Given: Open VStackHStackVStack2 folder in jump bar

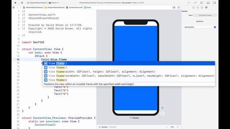Looking at the screenshot, I should tap(54, 8).
